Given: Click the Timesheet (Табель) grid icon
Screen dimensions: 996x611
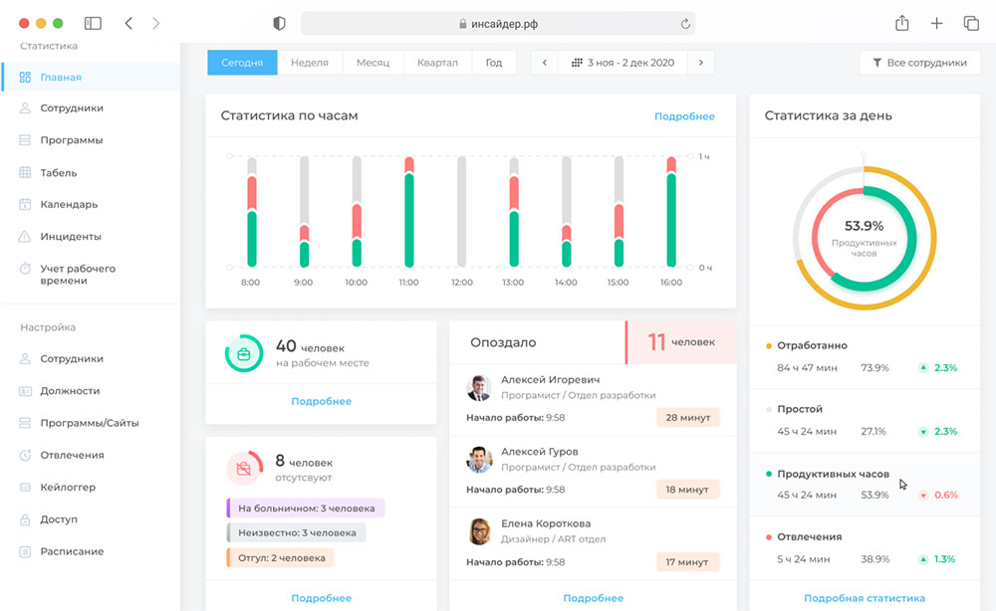Looking at the screenshot, I should 26,172.
